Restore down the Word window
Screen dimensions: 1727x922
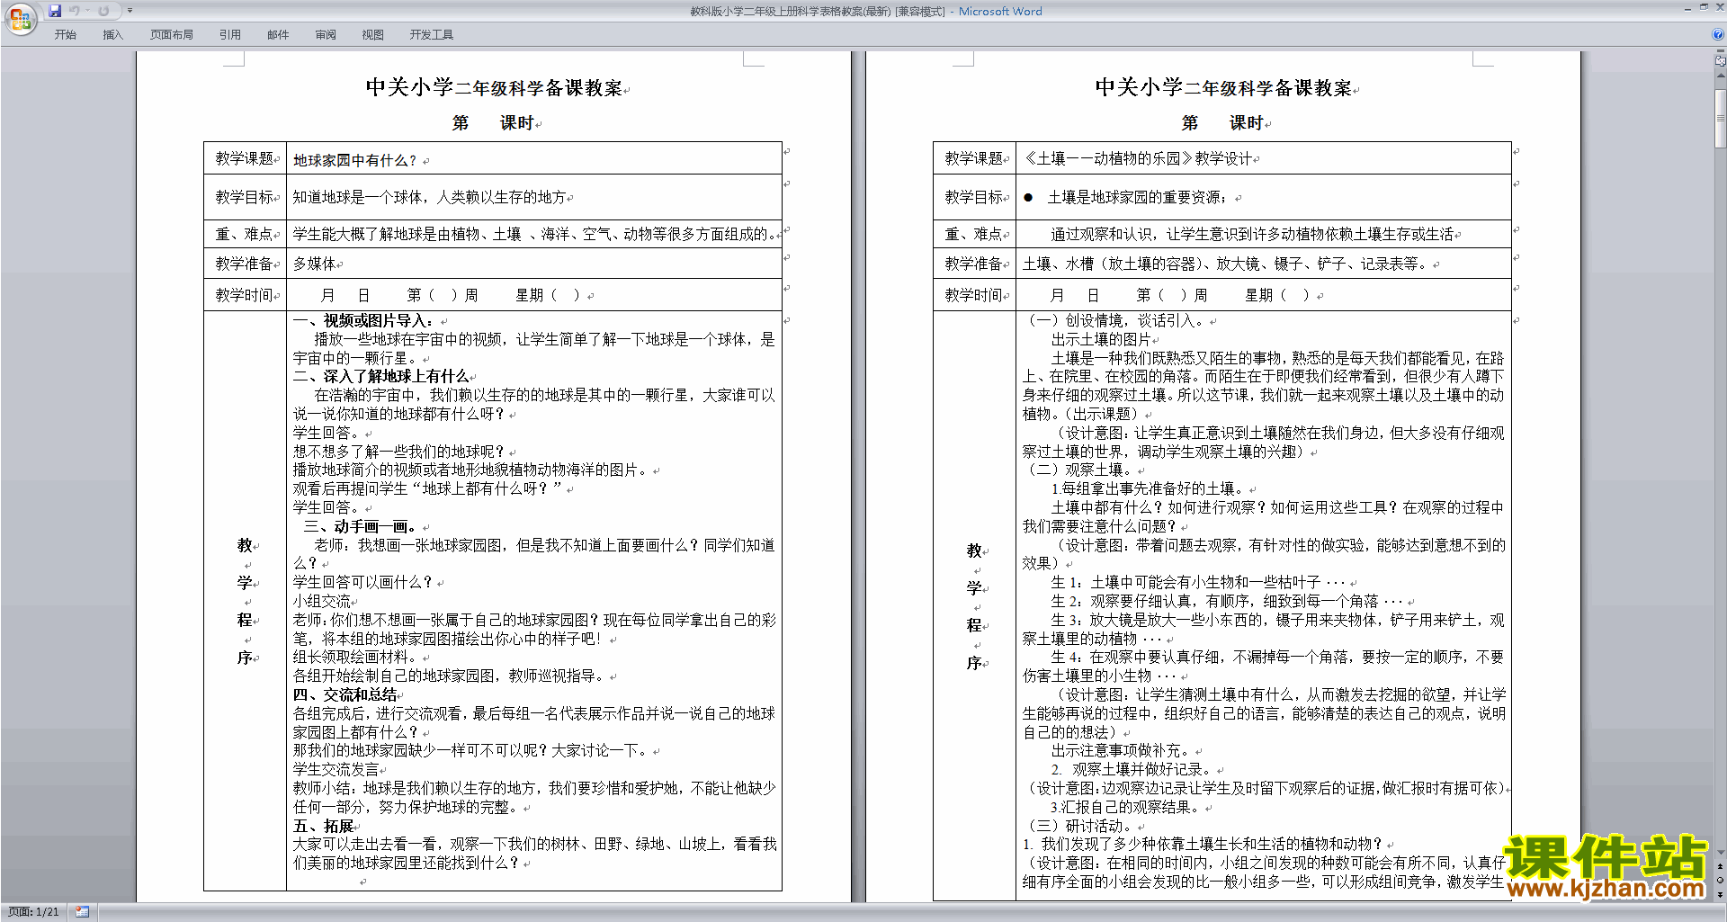coord(1704,8)
